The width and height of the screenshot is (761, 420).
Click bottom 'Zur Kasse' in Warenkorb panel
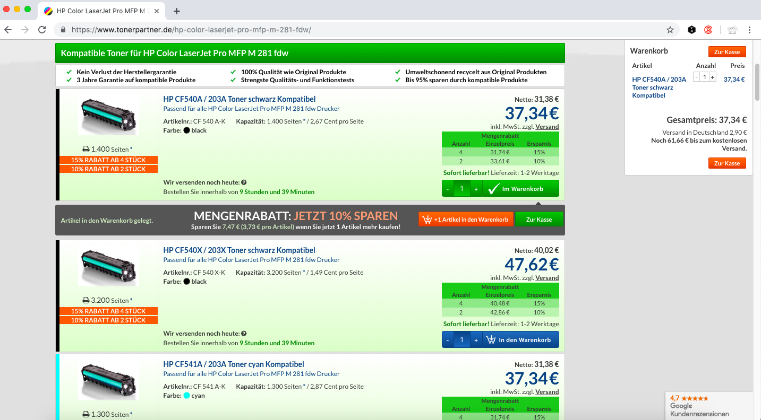(727, 163)
